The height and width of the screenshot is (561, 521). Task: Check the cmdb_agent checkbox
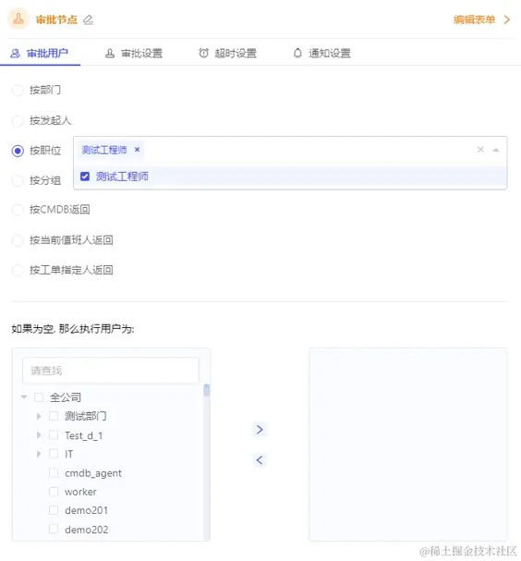point(54,473)
